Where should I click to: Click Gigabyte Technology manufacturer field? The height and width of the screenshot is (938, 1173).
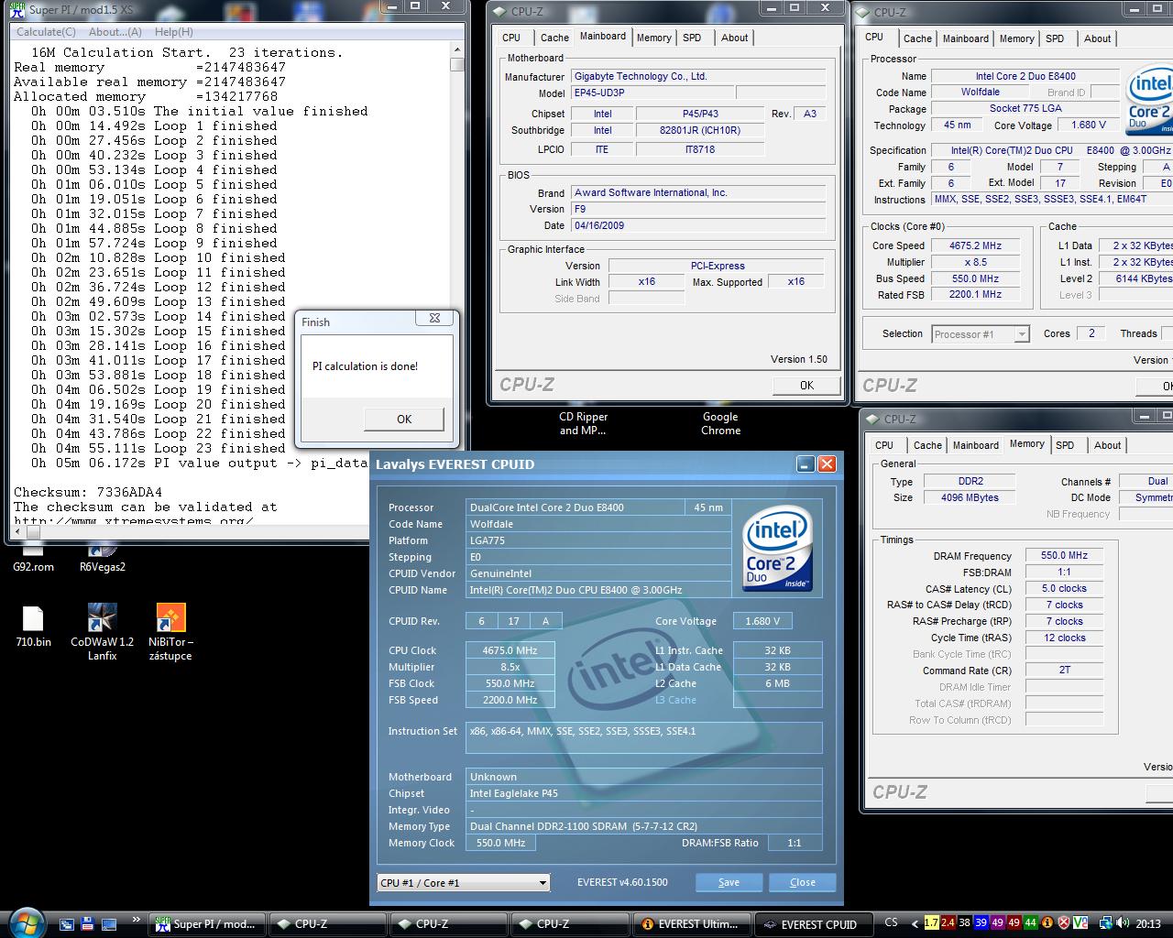[698, 76]
